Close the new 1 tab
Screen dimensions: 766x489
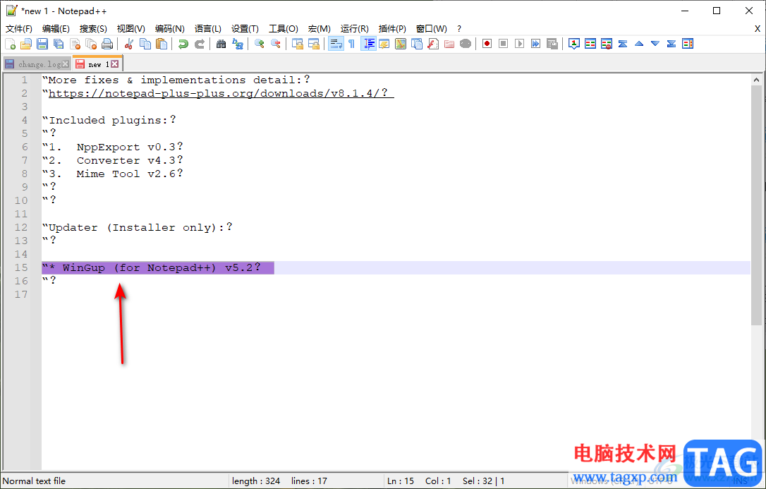114,64
